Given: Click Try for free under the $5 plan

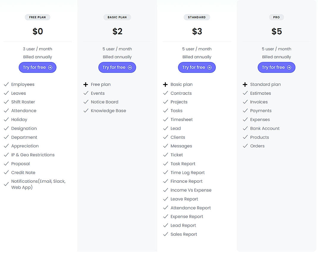Looking at the screenshot, I should coord(276,67).
